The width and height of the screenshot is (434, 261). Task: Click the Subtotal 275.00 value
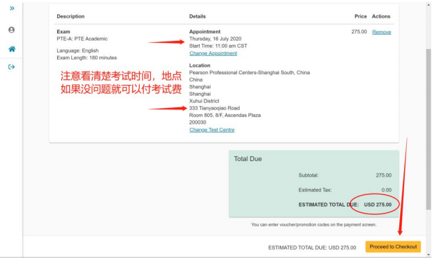coord(384,175)
